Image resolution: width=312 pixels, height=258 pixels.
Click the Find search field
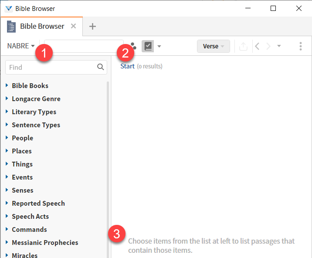point(56,67)
